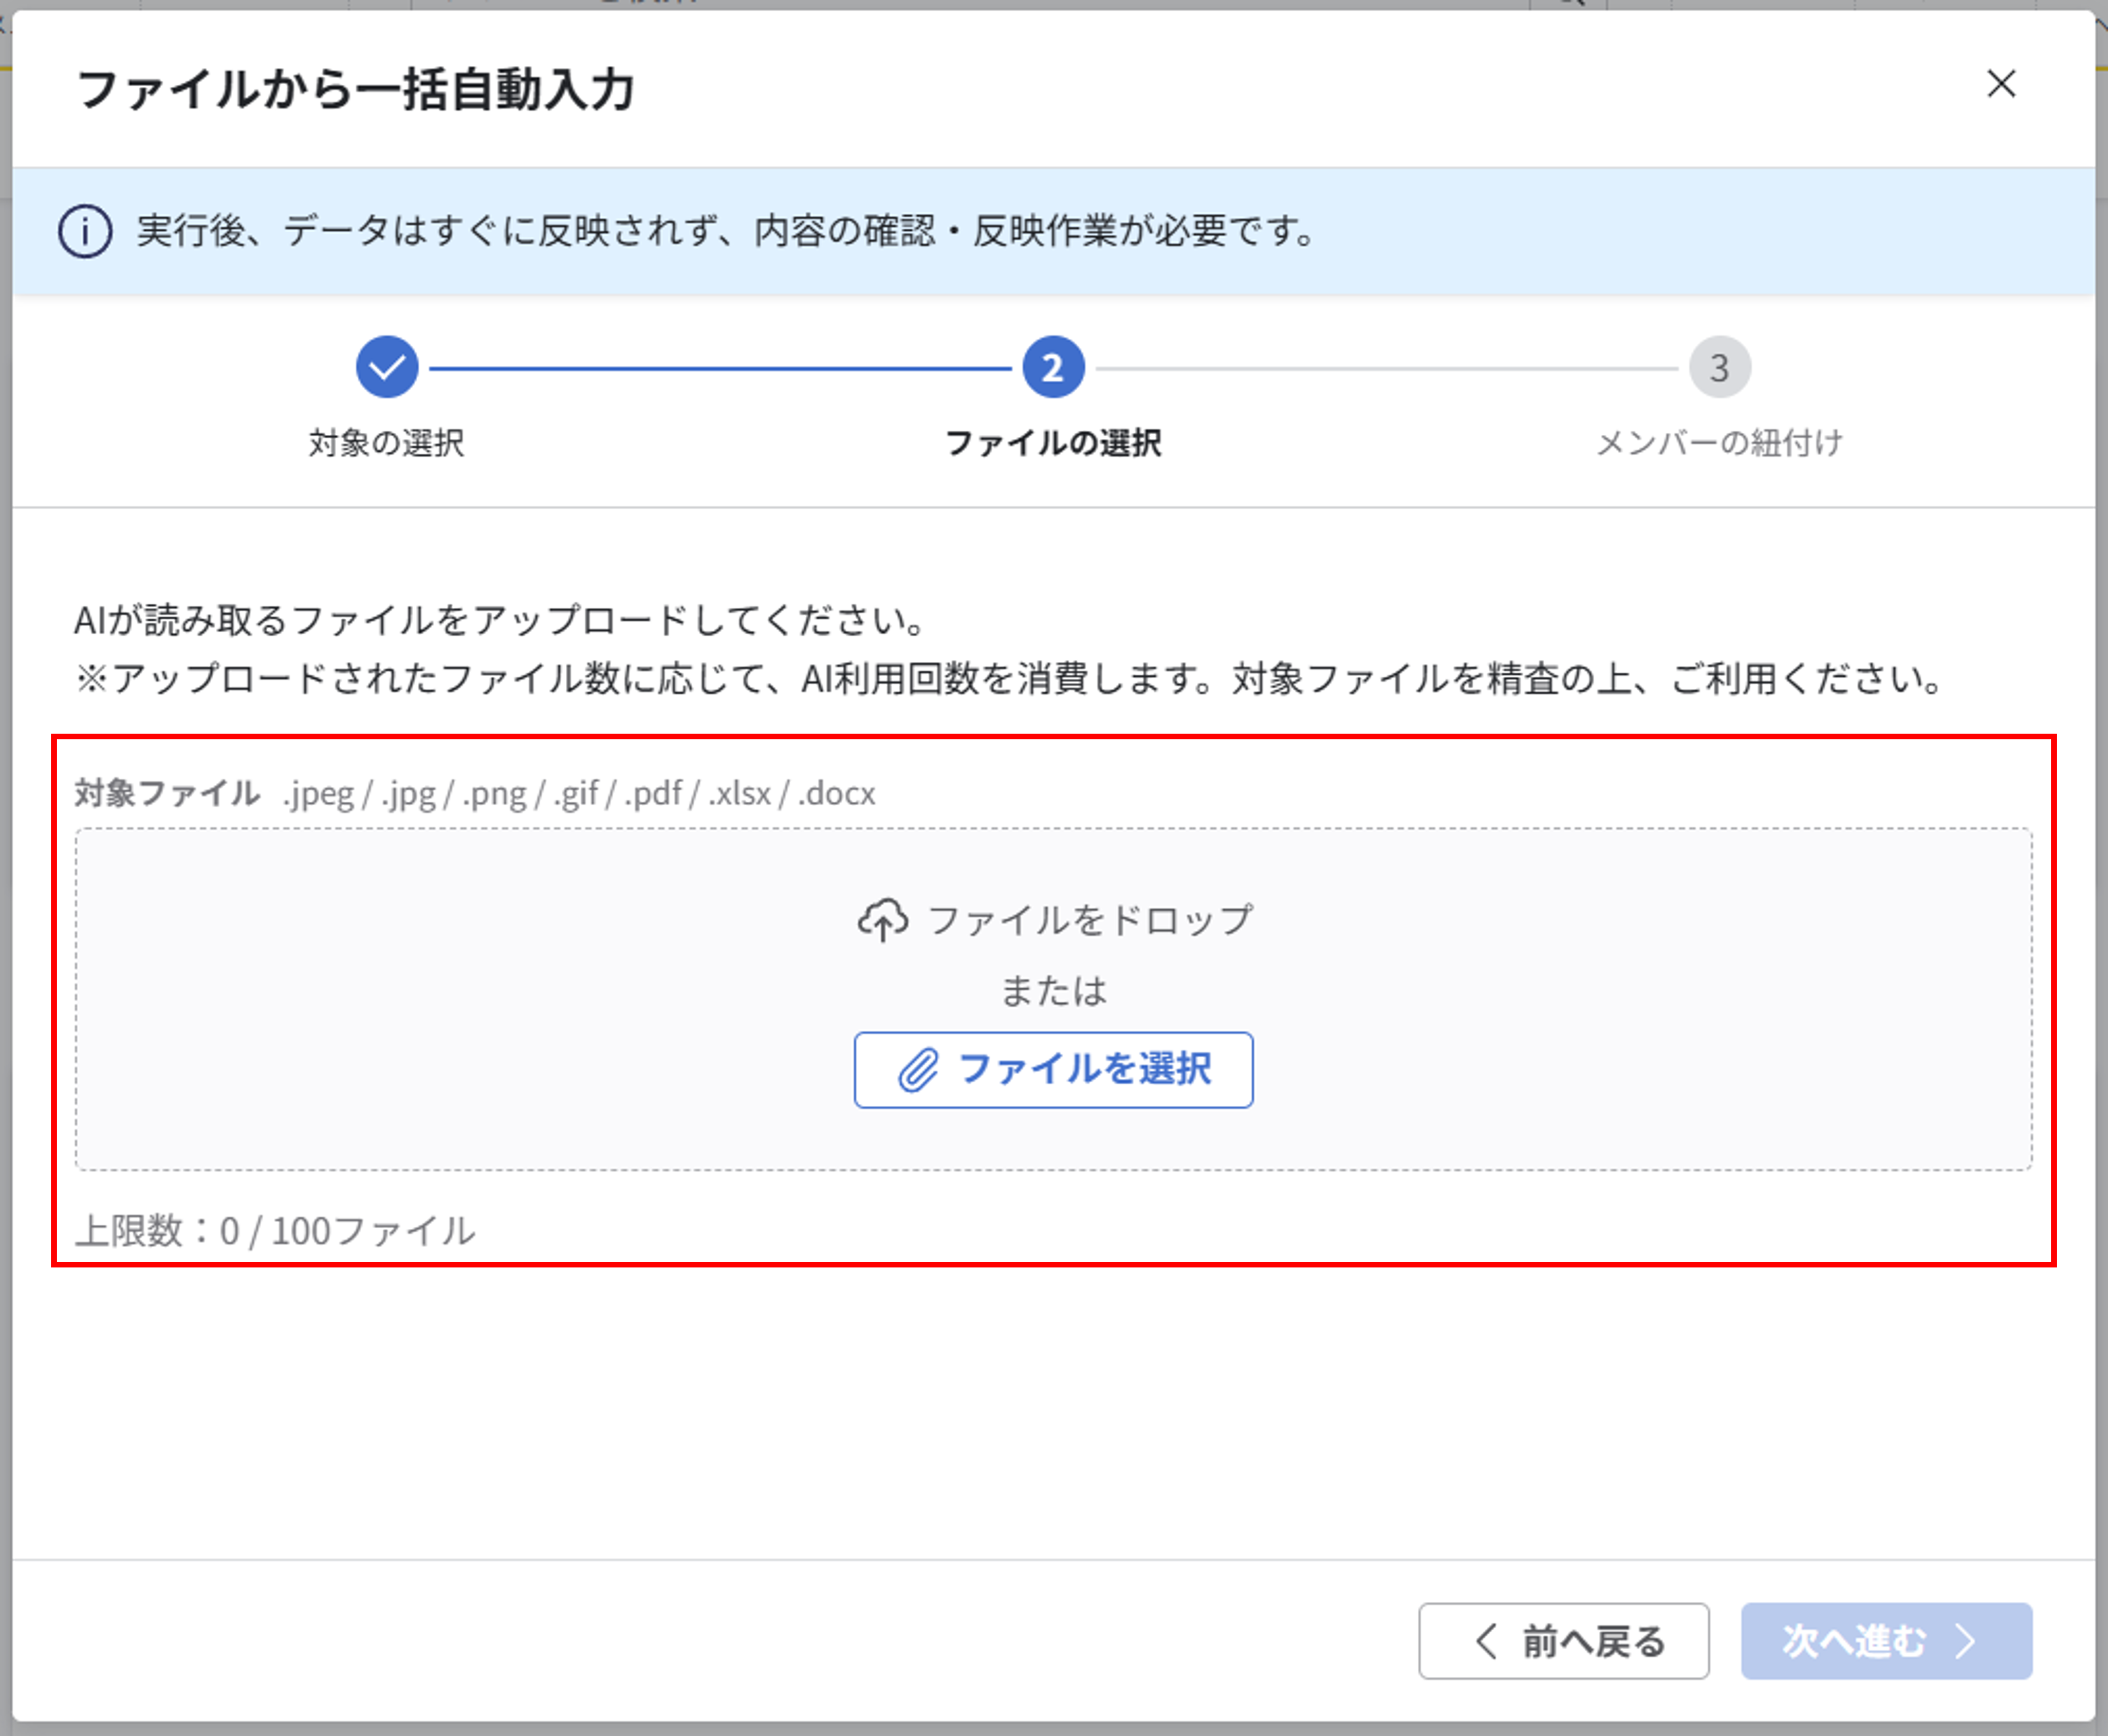The width and height of the screenshot is (2108, 1736).
Task: Click the ファイルをドロップ text
Action: (x=1090, y=920)
